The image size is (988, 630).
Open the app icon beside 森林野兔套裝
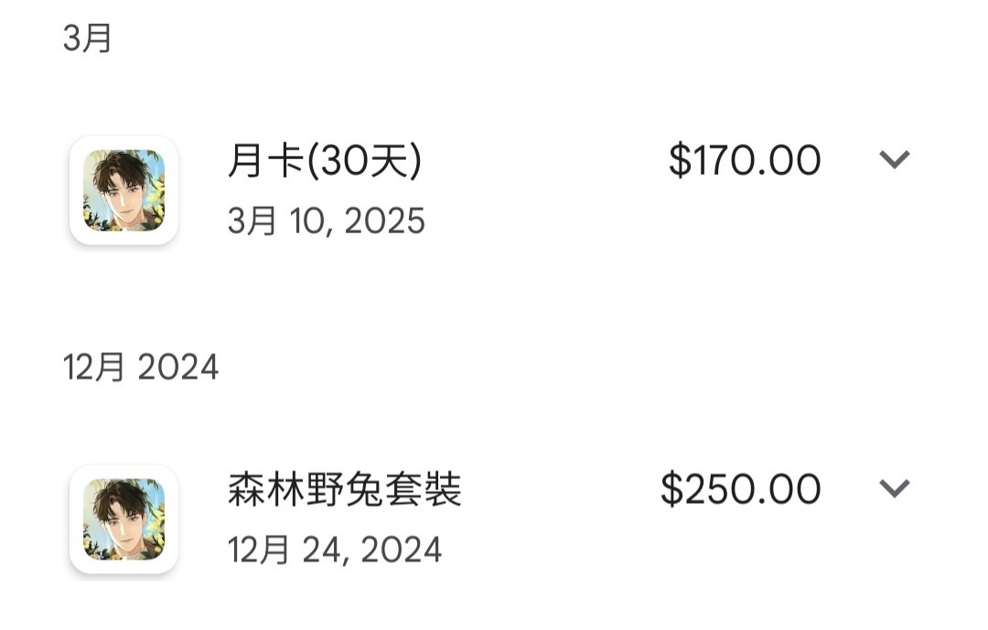pos(124,519)
